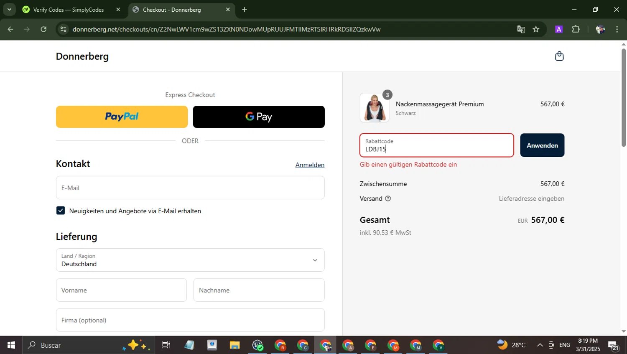
Task: Switch to the Verify Codes — SimplyCodes tab
Action: 69,10
